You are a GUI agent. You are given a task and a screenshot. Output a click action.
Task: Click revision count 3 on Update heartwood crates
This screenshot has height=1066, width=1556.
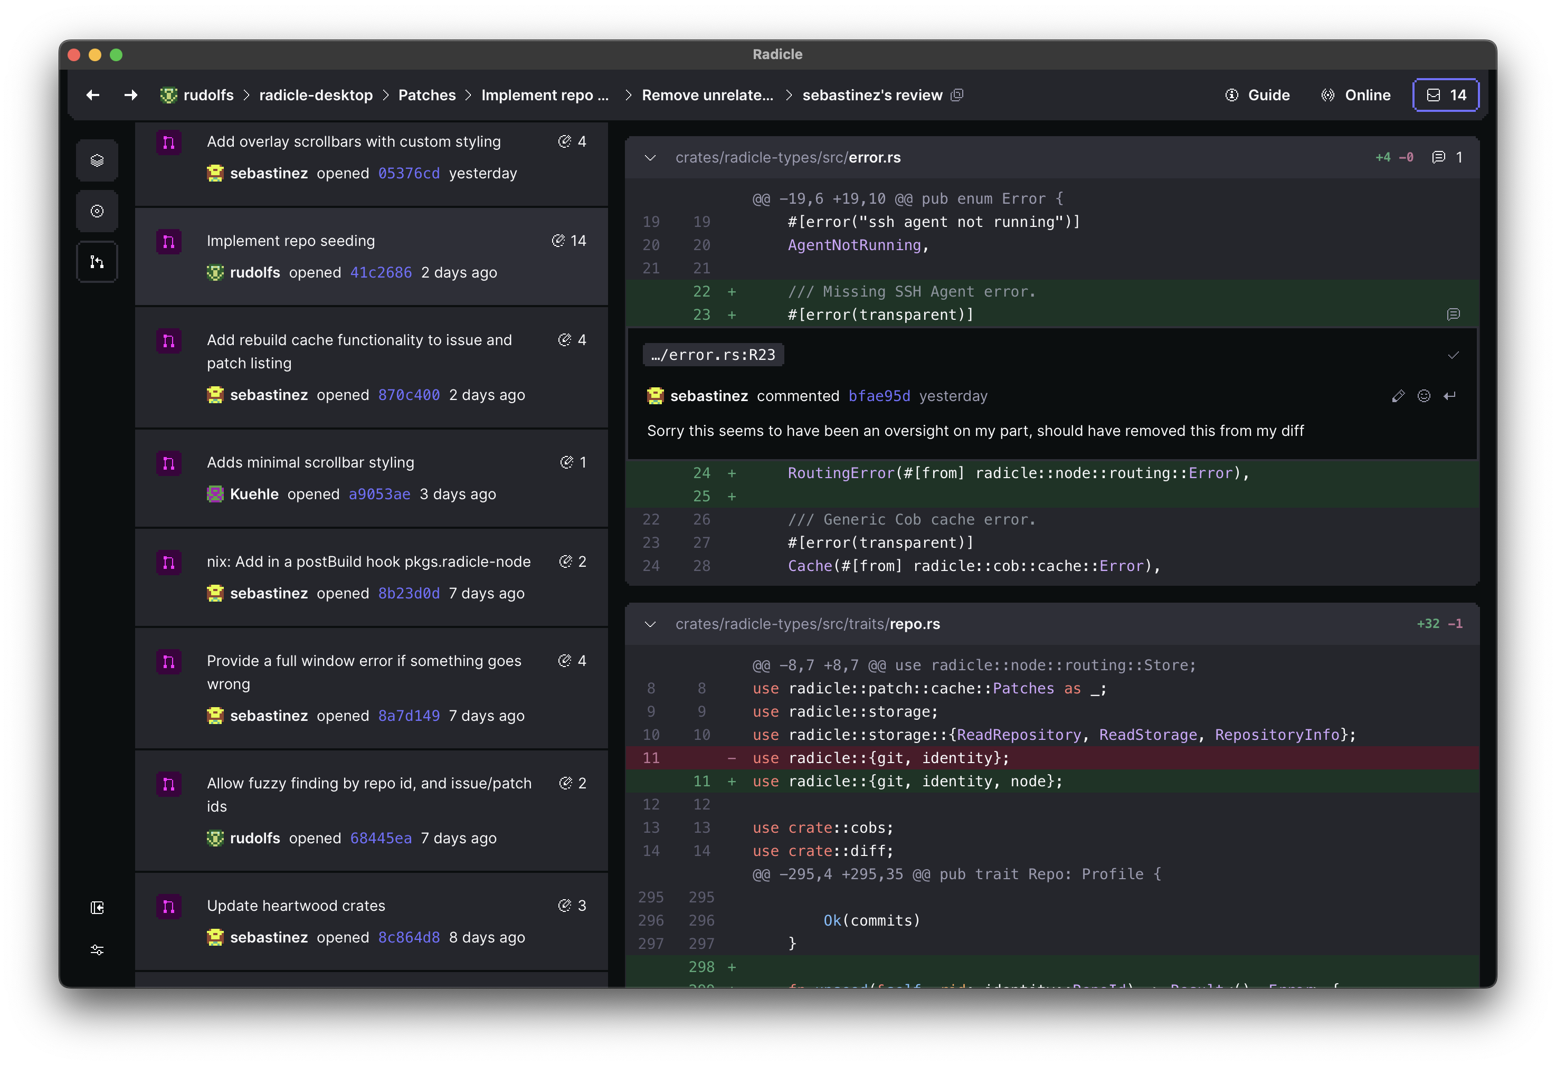click(x=573, y=905)
